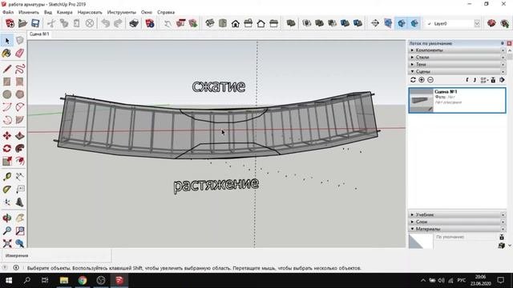Open the Нарисовать menu

point(90,12)
